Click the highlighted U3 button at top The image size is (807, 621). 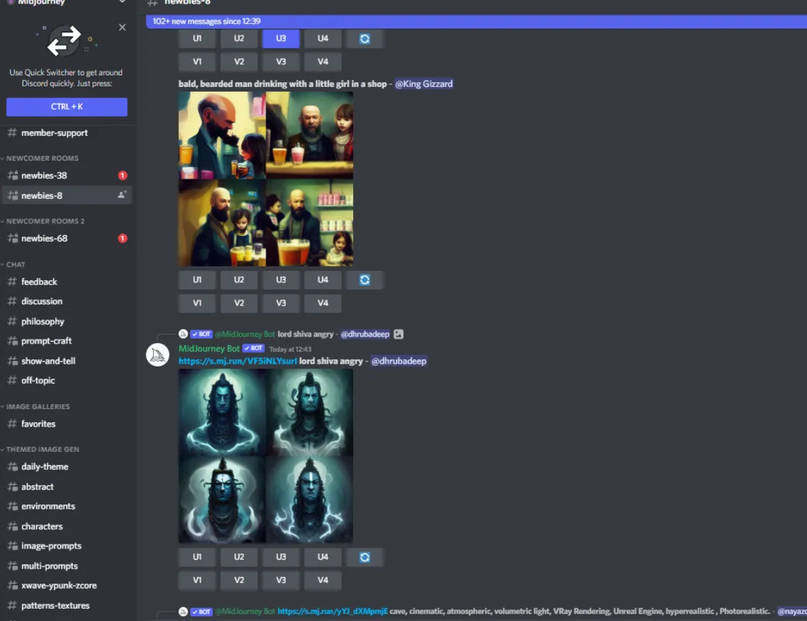click(x=281, y=39)
